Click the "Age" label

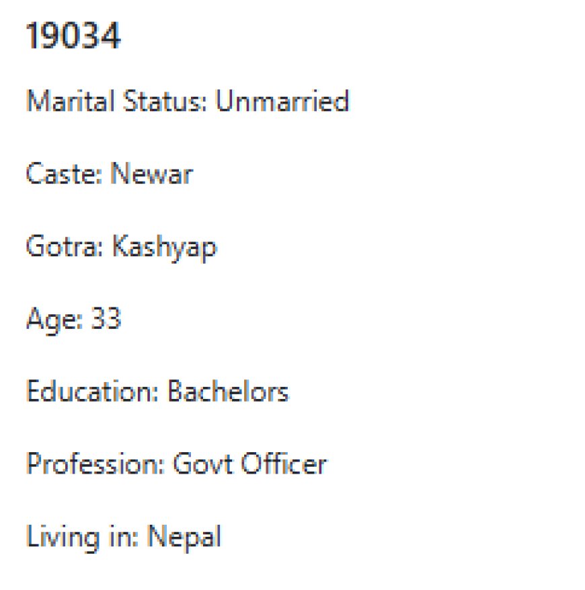(44, 320)
